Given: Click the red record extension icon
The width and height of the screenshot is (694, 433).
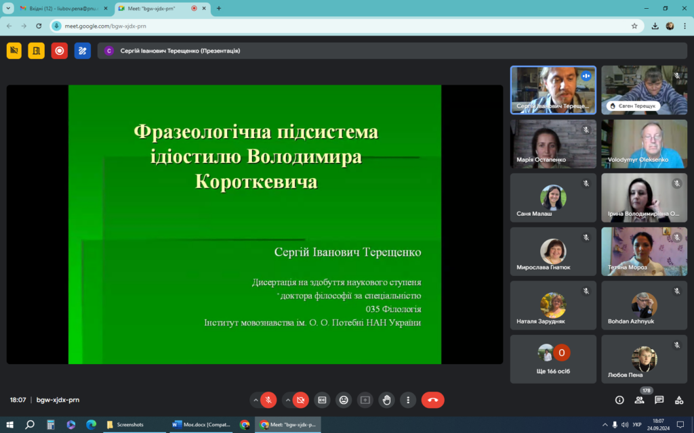Looking at the screenshot, I should (60, 51).
